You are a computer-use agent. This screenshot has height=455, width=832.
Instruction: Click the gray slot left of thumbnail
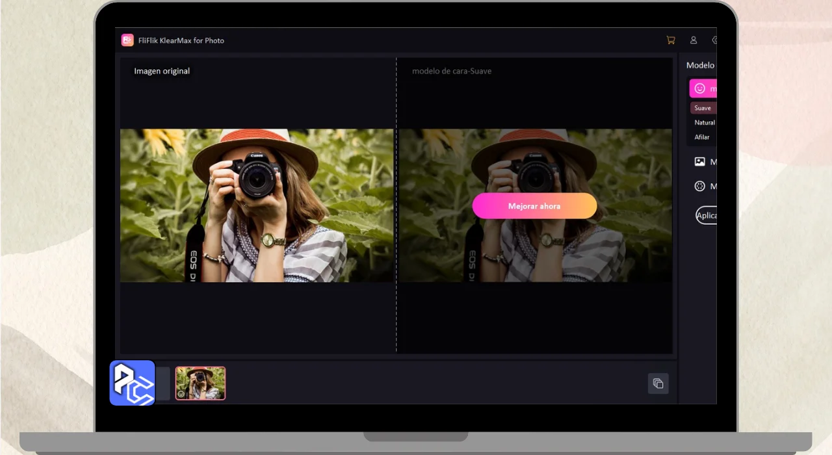162,383
